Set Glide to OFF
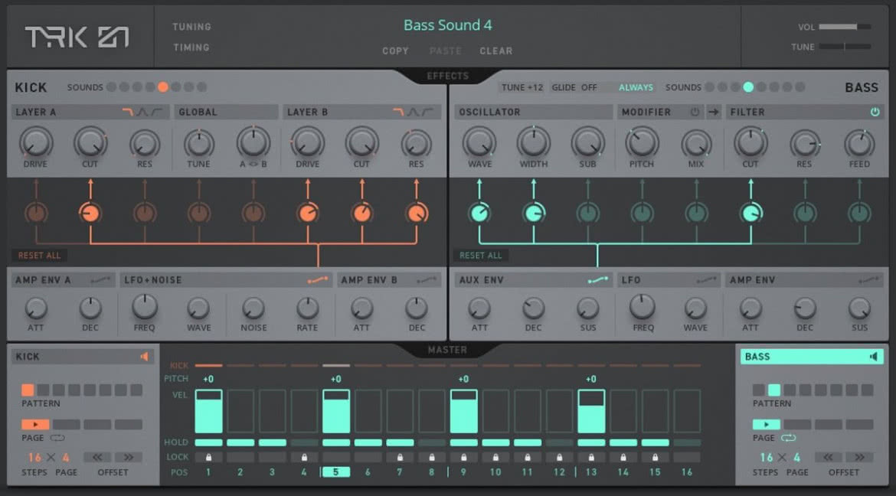896x496 pixels. pyautogui.click(x=589, y=87)
